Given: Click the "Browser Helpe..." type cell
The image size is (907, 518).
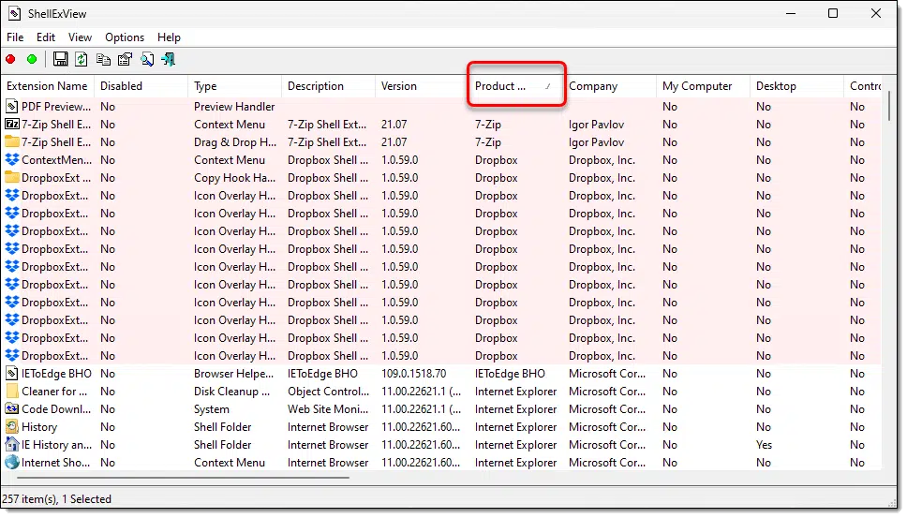Looking at the screenshot, I should (x=233, y=374).
